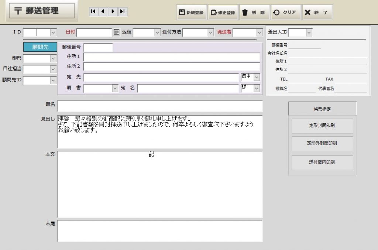The width and height of the screenshot is (378, 250).
Task: Open the calendar picker beside 日付
Action: 117,32
